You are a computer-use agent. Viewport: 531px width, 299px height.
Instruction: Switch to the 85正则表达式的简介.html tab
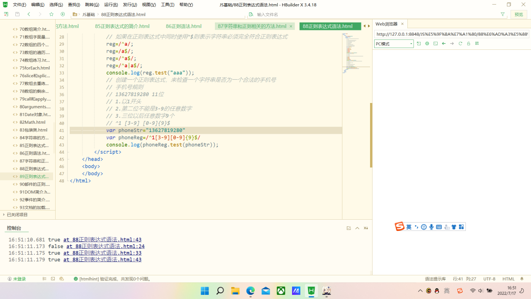pyautogui.click(x=122, y=26)
